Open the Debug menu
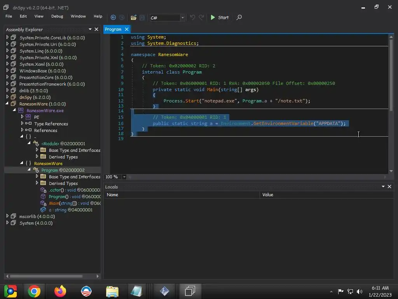The width and height of the screenshot is (398, 299). (x=57, y=16)
